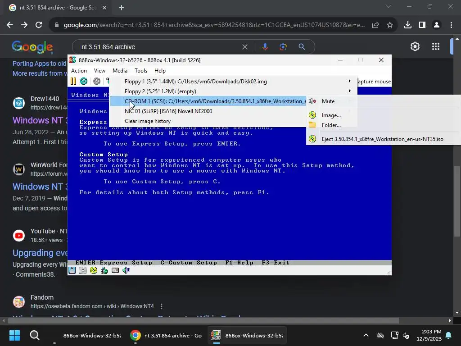Click the Google search box text
Image resolution: width=461 pixels, height=346 pixels.
(x=108, y=47)
